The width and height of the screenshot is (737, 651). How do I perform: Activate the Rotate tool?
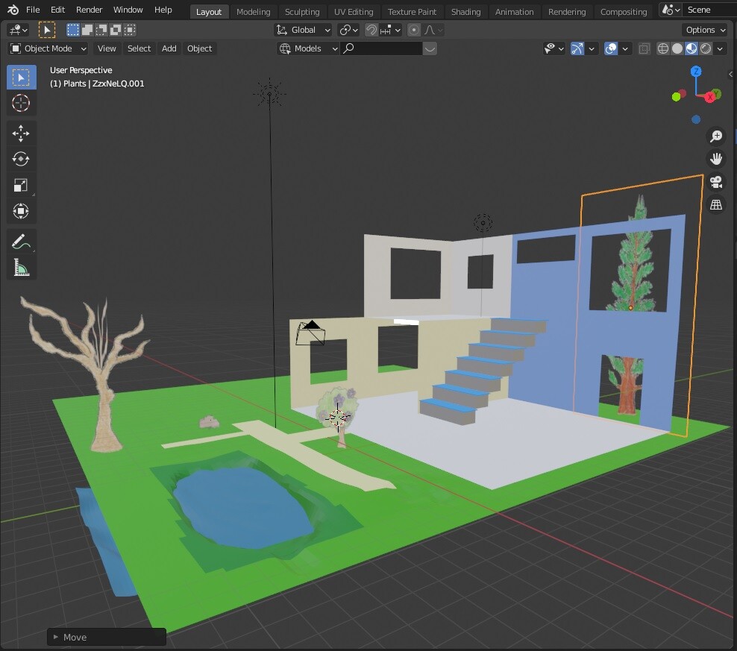[21, 159]
